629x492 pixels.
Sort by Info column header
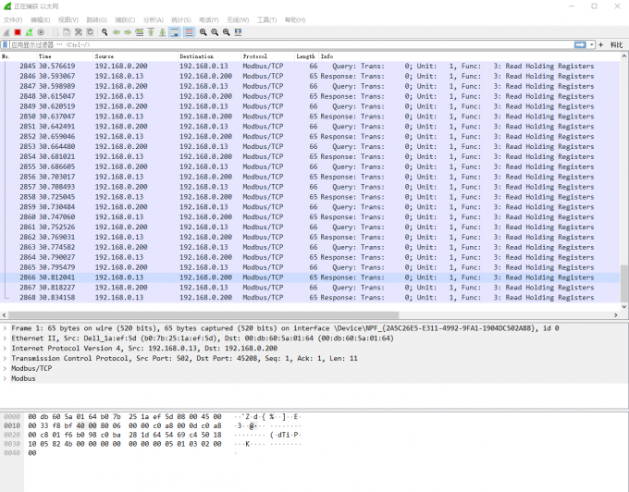(x=469, y=56)
